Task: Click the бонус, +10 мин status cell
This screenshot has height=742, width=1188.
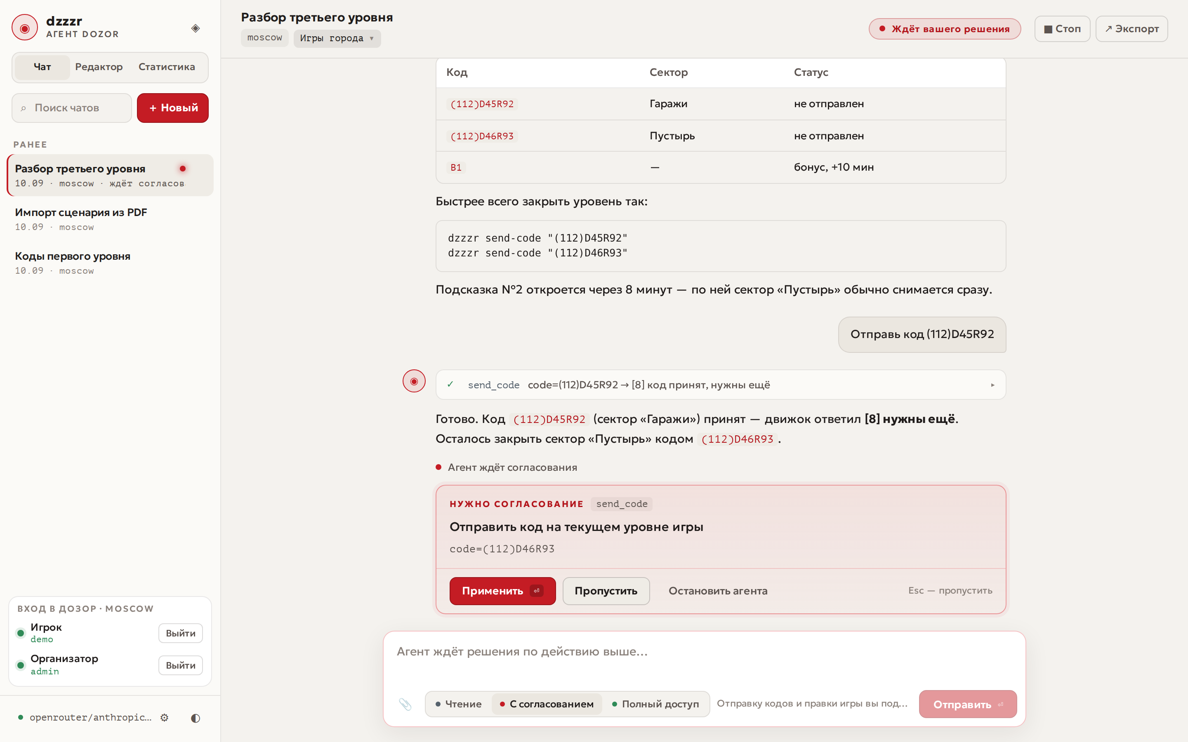Action: pos(834,167)
